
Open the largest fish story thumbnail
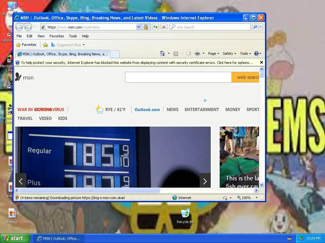(x=239, y=157)
